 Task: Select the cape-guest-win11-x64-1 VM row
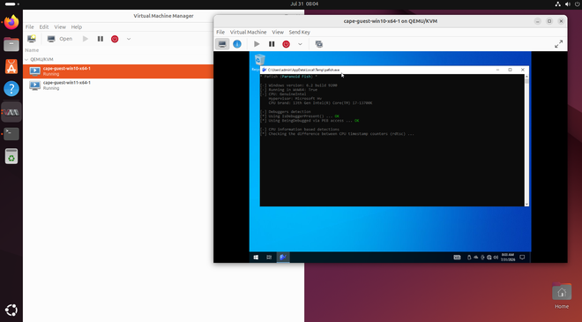click(x=118, y=86)
